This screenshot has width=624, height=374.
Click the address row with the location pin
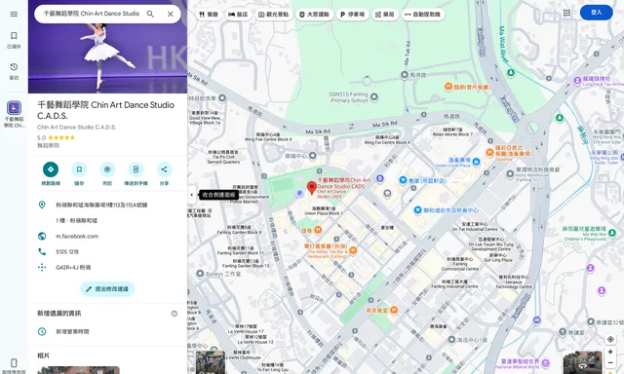coord(107,206)
